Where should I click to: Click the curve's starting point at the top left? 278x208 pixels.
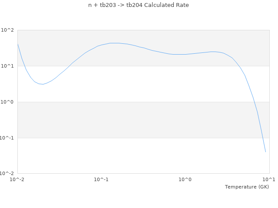(x=18, y=44)
